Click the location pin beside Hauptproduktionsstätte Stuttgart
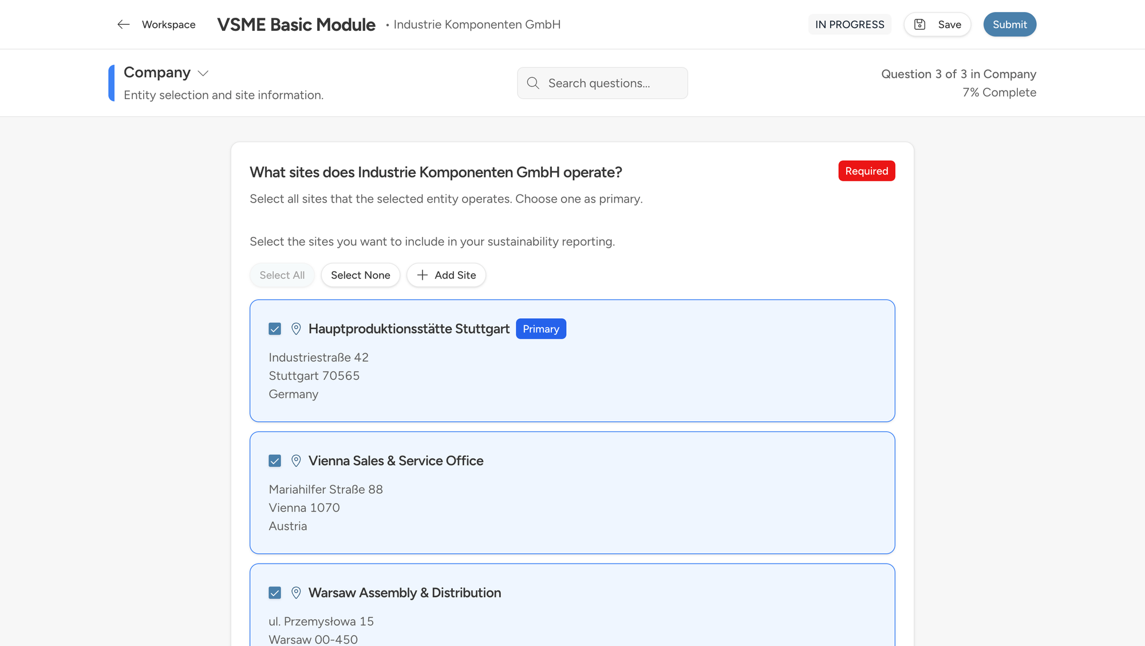The height and width of the screenshot is (646, 1145). point(296,329)
